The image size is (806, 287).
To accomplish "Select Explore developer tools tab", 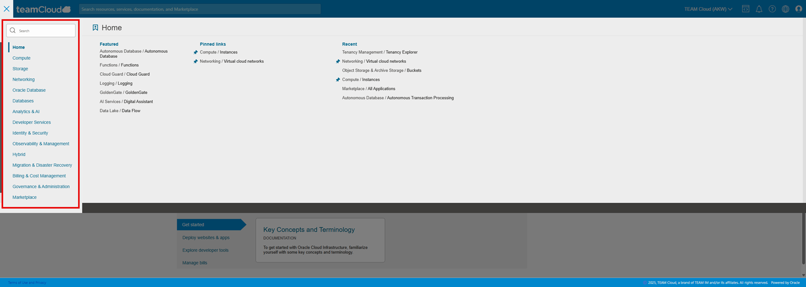I will point(205,250).
